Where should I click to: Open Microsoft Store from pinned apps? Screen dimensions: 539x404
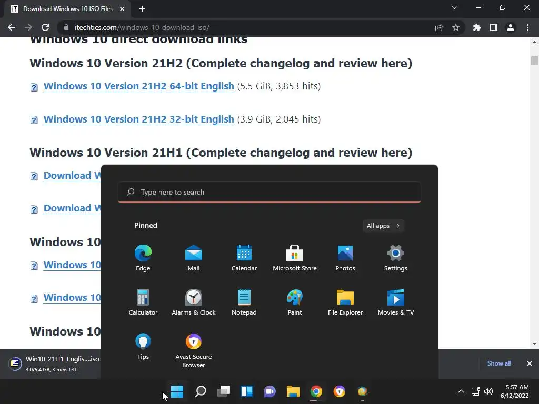click(295, 258)
